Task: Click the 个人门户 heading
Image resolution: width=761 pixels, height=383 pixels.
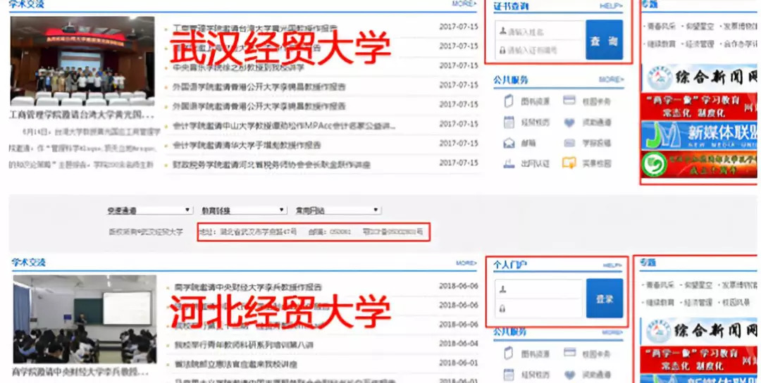Action: pyautogui.click(x=510, y=265)
